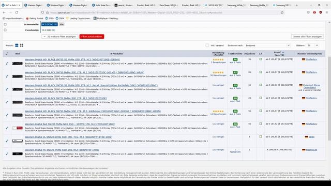Open Battlefield 2042 Special Edition product link
Screen dimensions: 331x186
[91, 85]
